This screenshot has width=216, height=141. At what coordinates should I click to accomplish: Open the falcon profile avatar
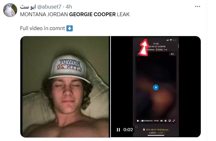click(x=10, y=10)
